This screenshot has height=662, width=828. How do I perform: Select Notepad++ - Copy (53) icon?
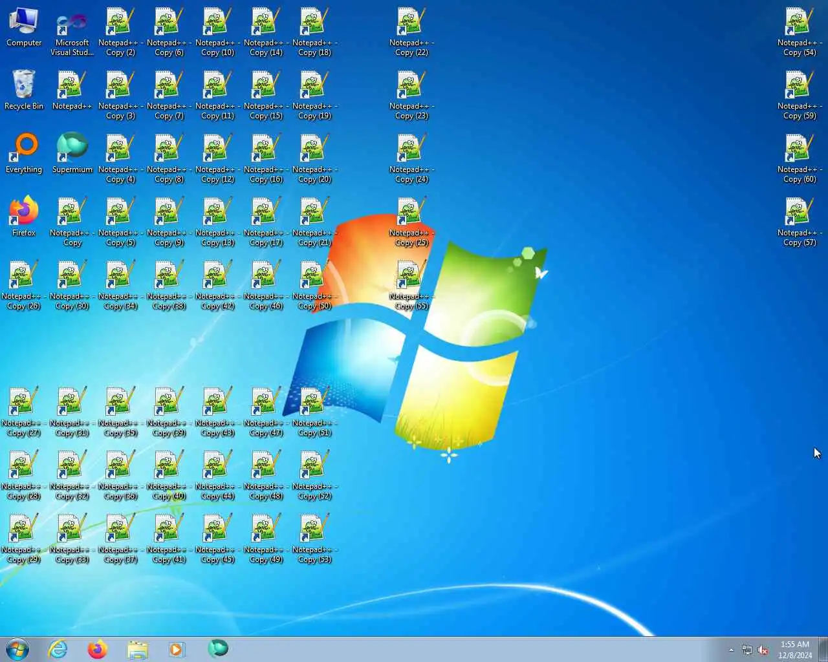(x=315, y=539)
